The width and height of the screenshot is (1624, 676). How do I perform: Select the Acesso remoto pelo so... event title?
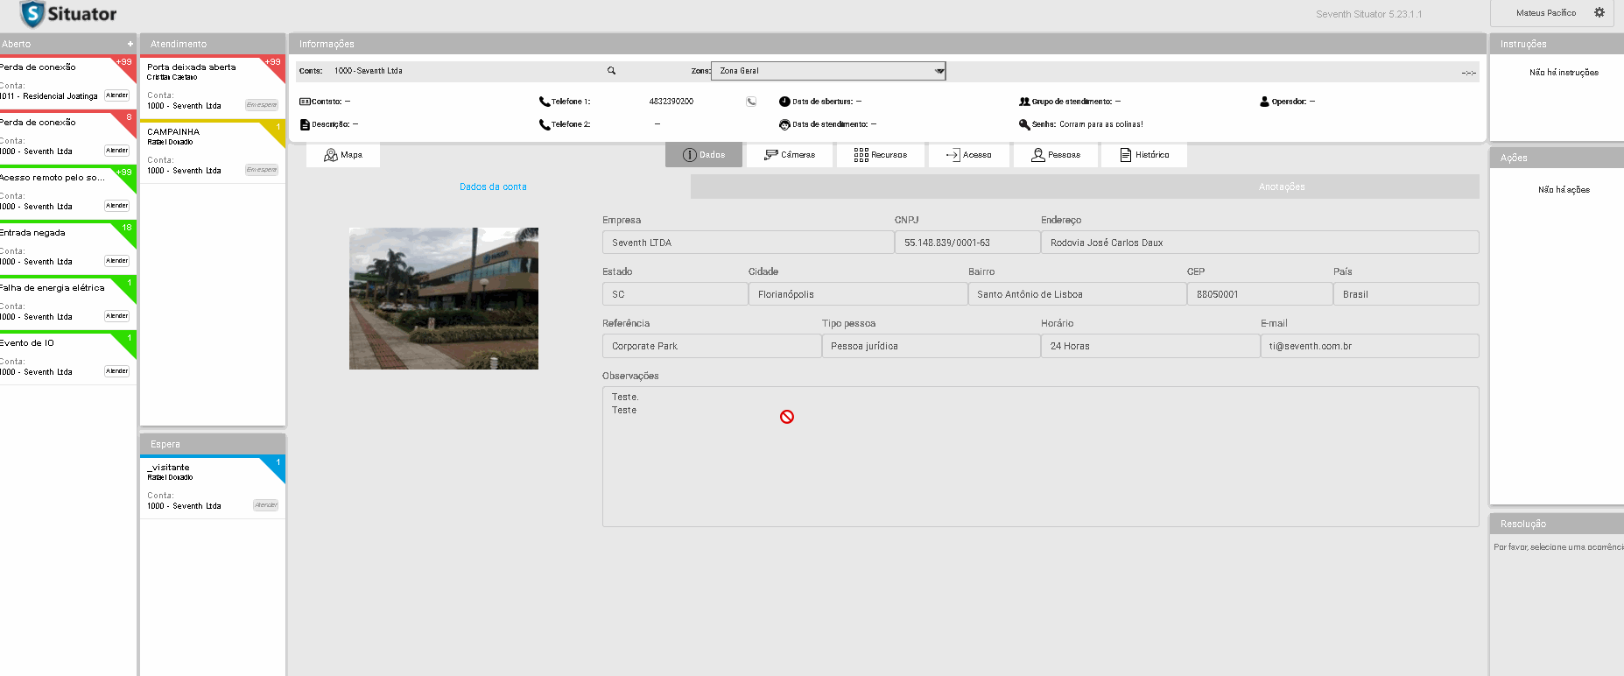pos(53,178)
